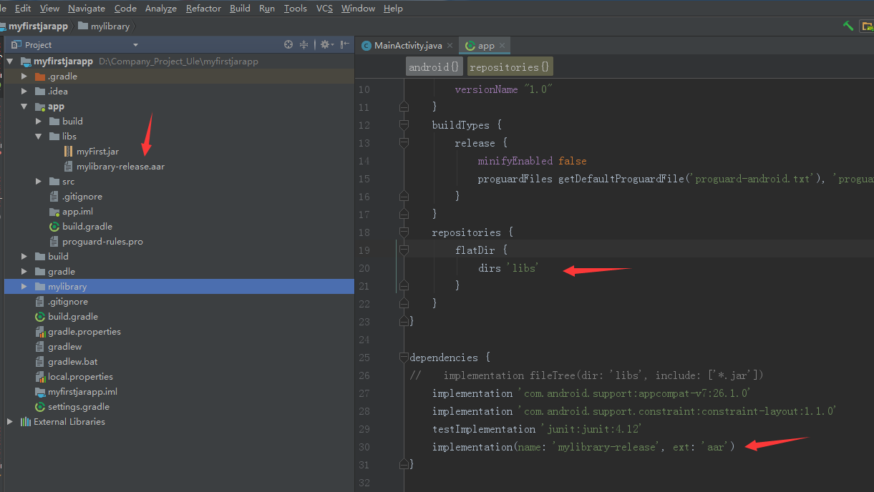
Task: Click the mylibrary breadcrumb in navigation bar
Action: tap(104, 26)
